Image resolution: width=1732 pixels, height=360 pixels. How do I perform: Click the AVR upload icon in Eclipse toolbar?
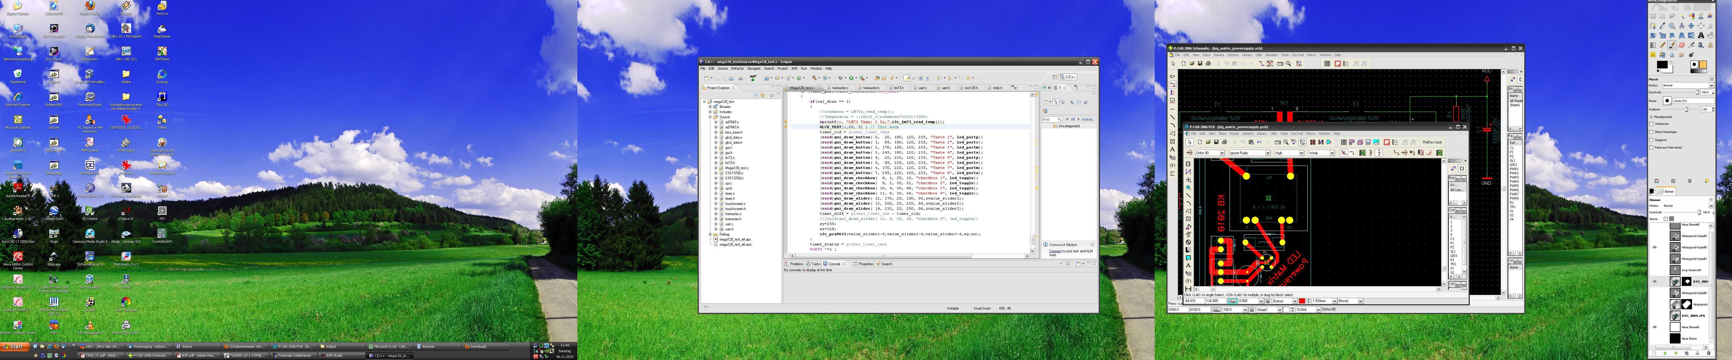tap(753, 78)
